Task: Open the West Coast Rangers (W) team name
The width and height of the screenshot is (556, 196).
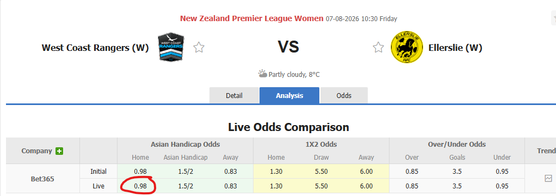Action: coord(95,48)
